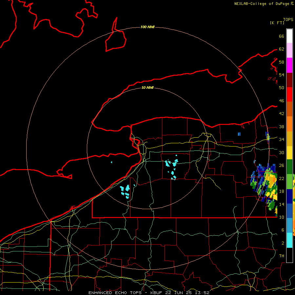Viewport: 295px width, 295px height.
Task: Click the cyan color scale segment
Action: (289, 240)
